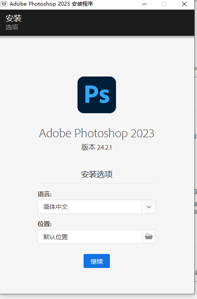Click the 选项 header subtitle
The width and height of the screenshot is (197, 299).
(x=12, y=27)
